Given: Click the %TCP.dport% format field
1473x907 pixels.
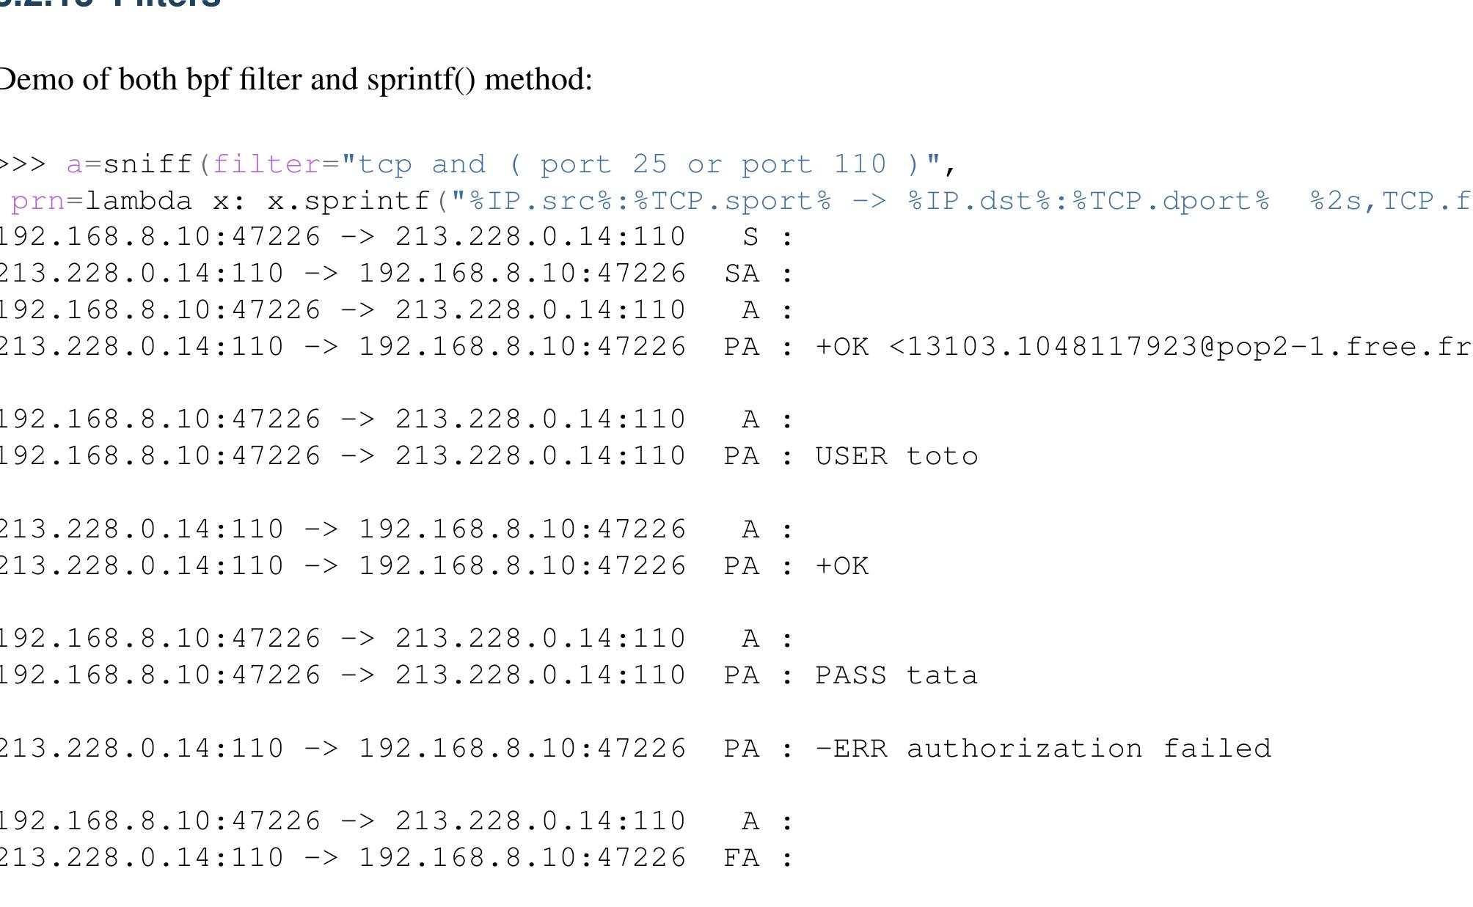Looking at the screenshot, I should [1172, 201].
